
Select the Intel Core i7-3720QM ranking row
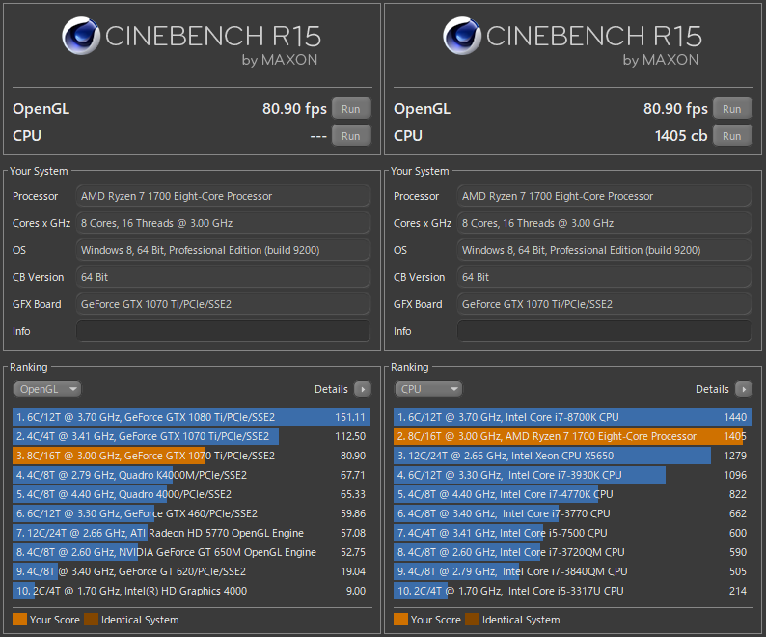point(572,552)
